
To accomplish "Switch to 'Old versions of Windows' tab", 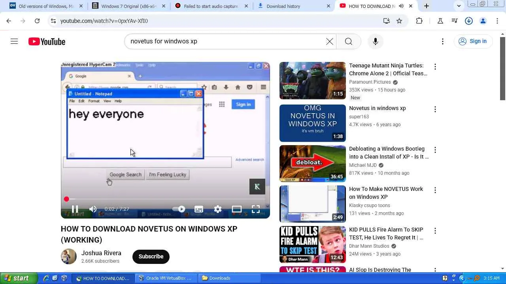I will 47,6.
